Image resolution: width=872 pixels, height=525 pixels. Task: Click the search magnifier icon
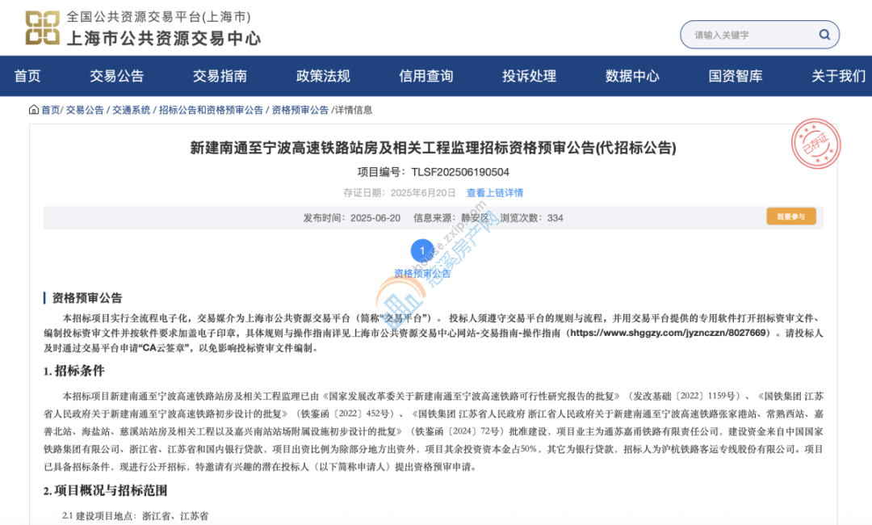(x=824, y=35)
